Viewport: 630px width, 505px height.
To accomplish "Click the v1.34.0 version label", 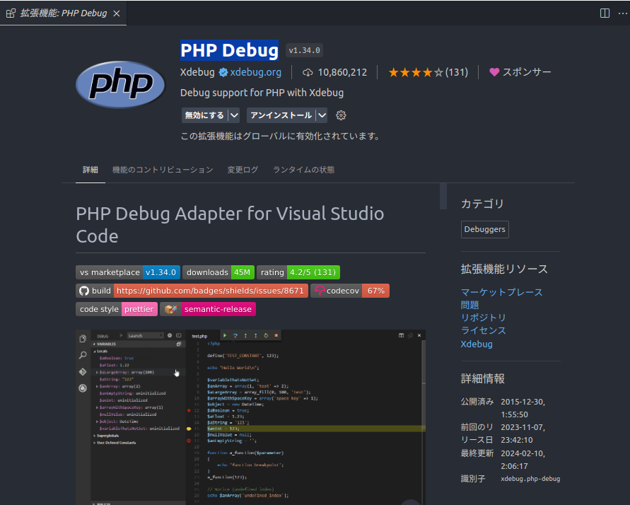I will pyautogui.click(x=304, y=51).
